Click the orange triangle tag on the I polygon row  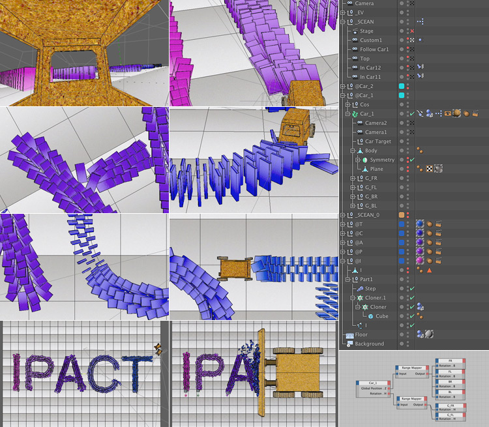tap(430, 270)
